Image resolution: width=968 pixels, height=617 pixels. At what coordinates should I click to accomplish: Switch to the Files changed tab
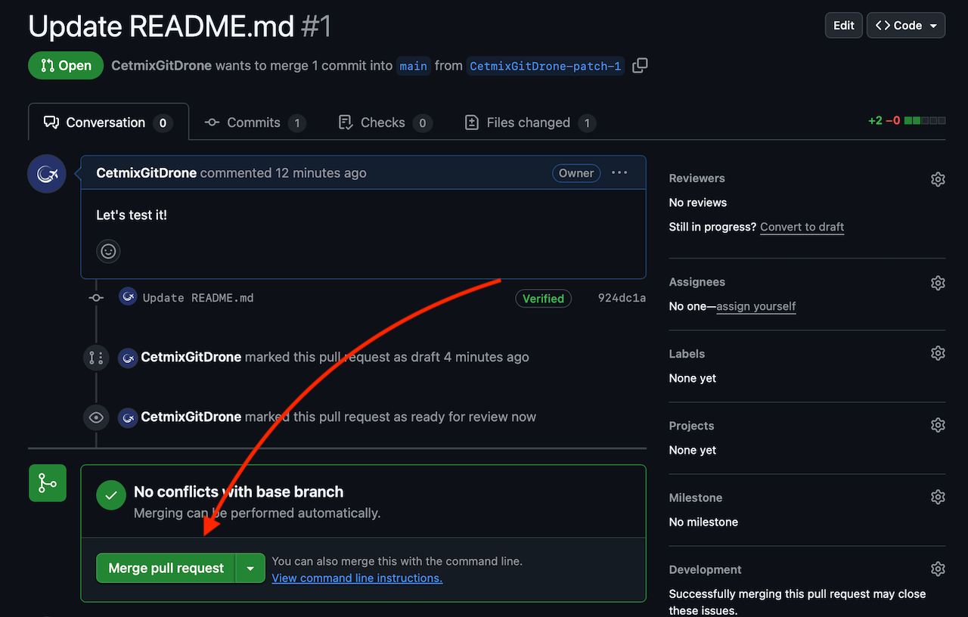tap(529, 122)
